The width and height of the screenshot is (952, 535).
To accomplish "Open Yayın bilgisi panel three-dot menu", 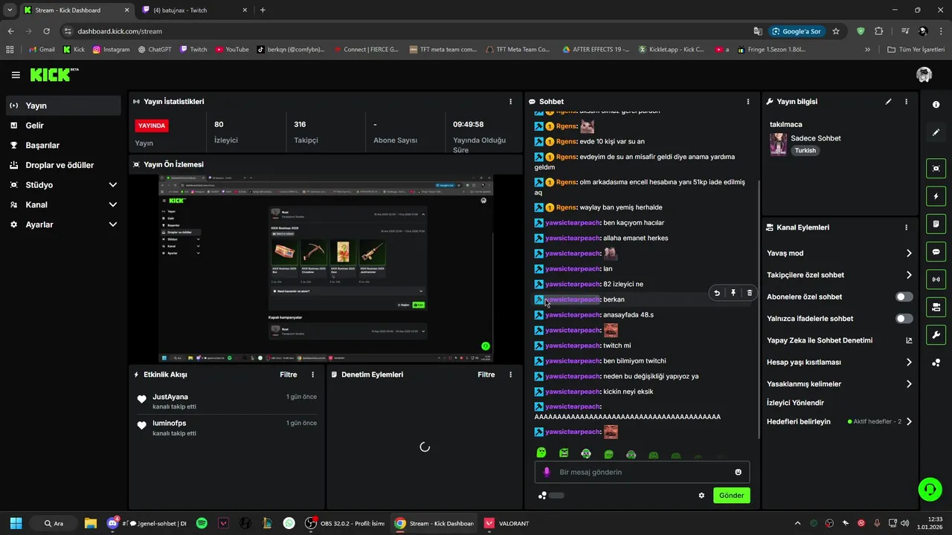I will click(x=906, y=101).
